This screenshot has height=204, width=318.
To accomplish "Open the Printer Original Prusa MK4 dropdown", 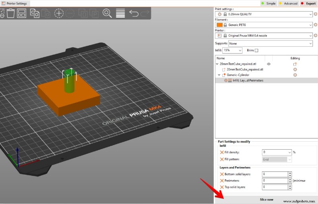I will point(264,36).
